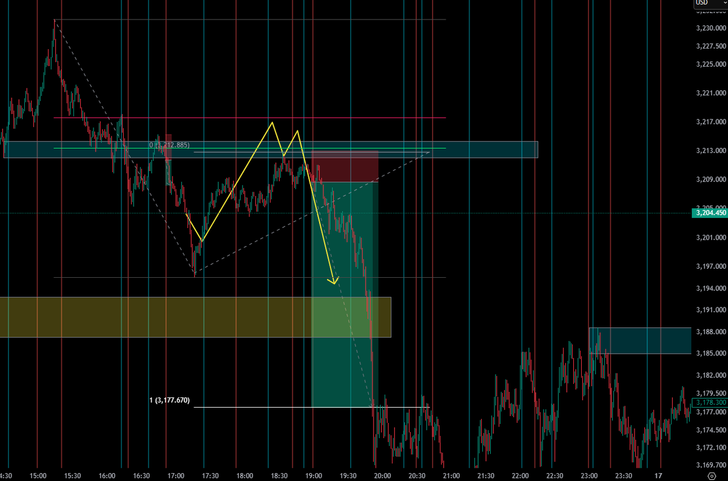Click the 3,179.500 price axis label
Image resolution: width=728 pixels, height=481 pixels.
(x=711, y=394)
